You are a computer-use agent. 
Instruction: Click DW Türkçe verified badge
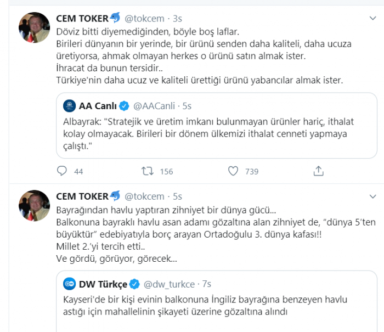[x=133, y=284]
